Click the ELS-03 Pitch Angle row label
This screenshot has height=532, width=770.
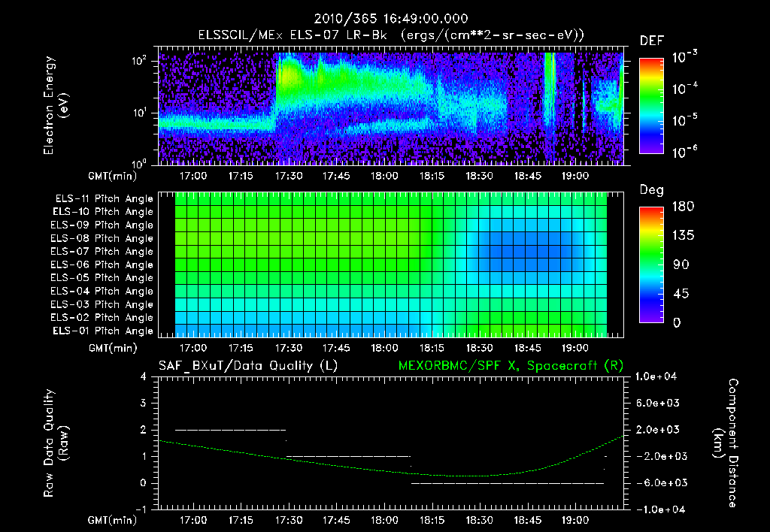pos(102,305)
